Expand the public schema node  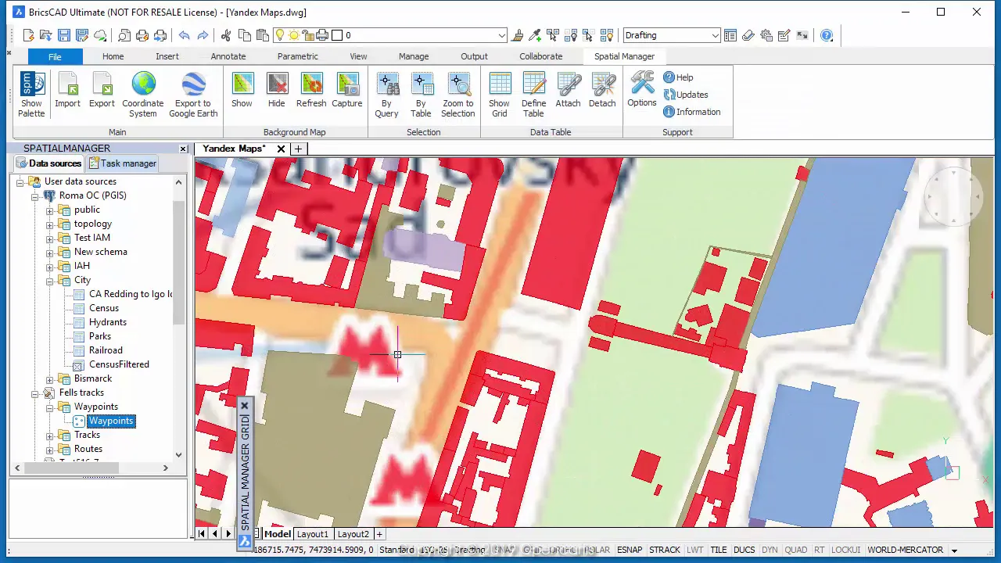(x=49, y=210)
